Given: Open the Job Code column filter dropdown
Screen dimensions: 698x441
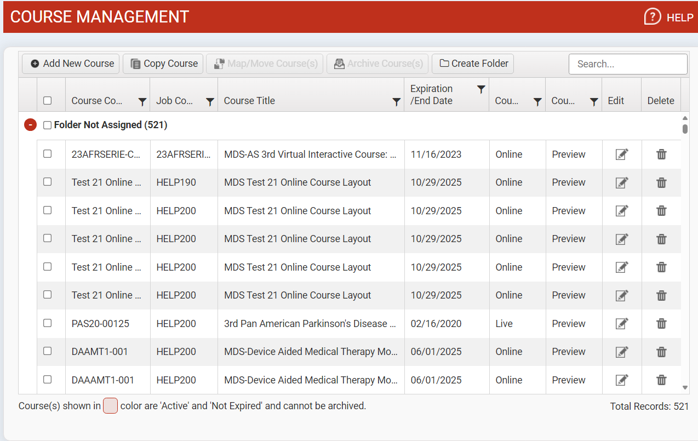Looking at the screenshot, I should point(210,101).
